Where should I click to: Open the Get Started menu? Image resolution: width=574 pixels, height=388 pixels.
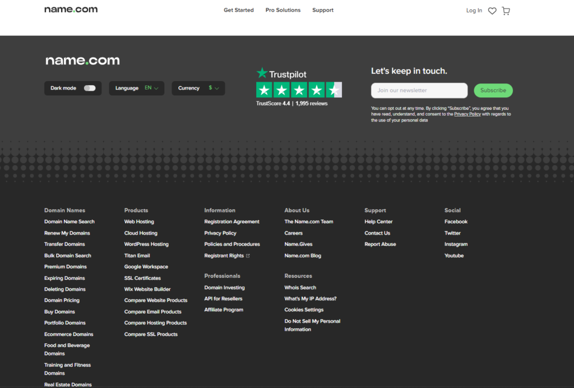pyautogui.click(x=239, y=10)
